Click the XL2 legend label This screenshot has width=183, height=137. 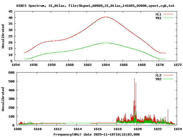pos(158,75)
